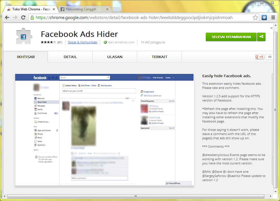Click the (91) review count
280x201 pixels.
(x=60, y=42)
